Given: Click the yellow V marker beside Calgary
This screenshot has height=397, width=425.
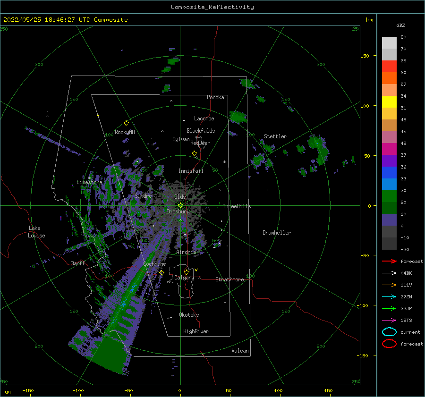Looking at the screenshot, I should click(x=196, y=270).
